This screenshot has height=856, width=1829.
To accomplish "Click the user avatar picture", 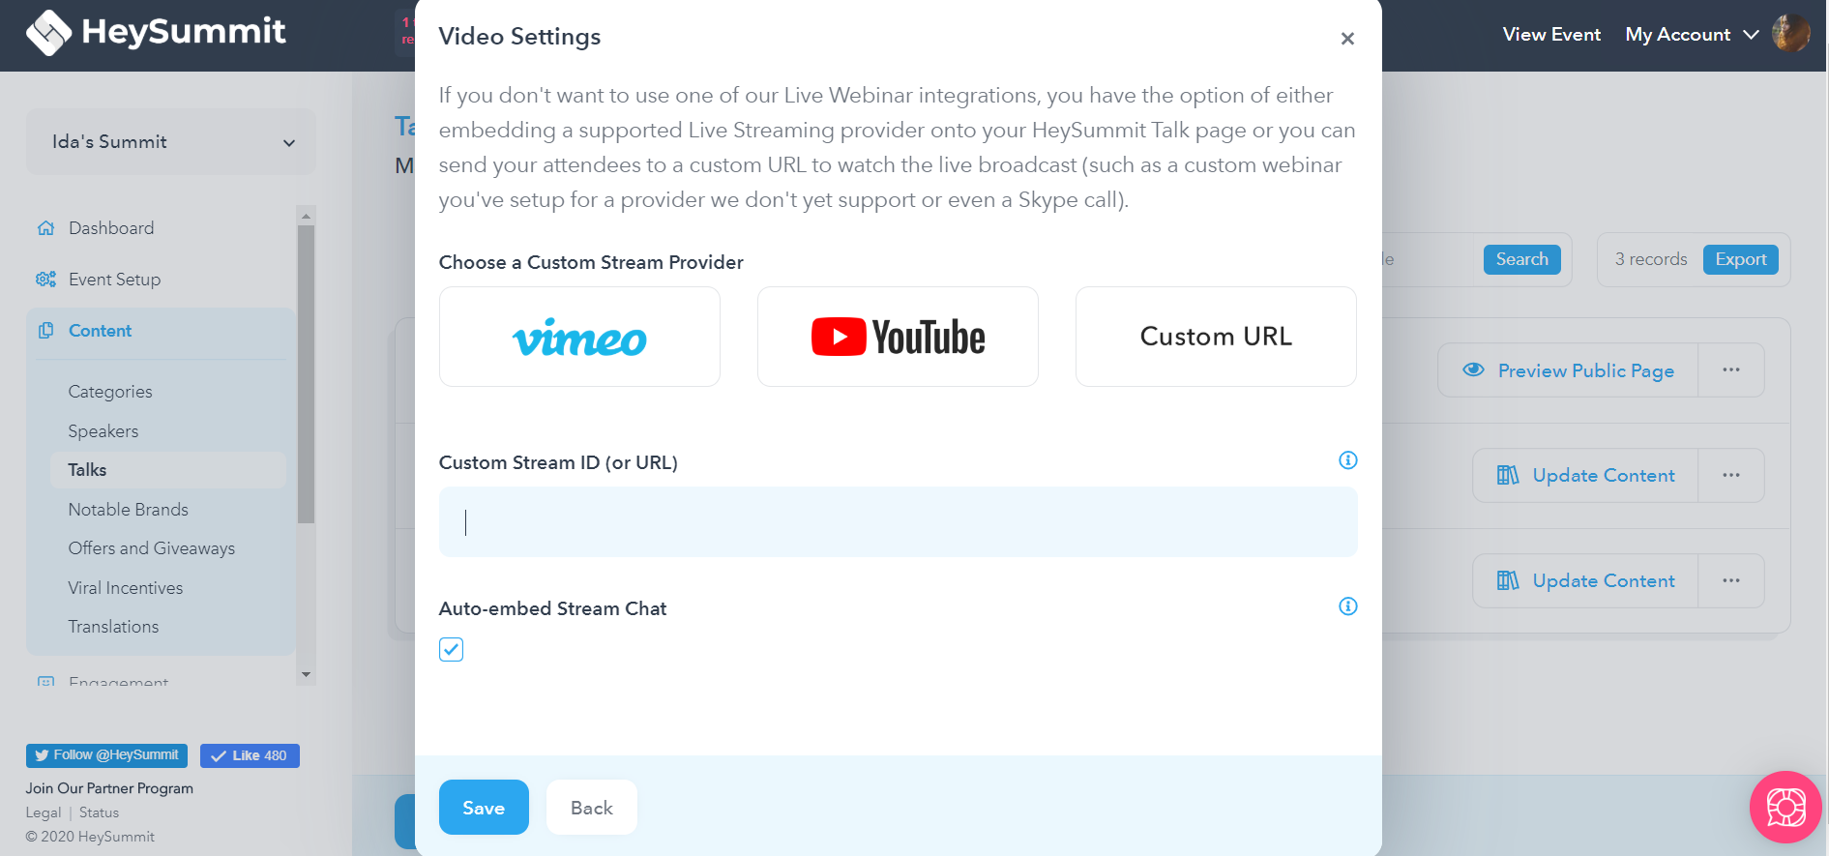I will pos(1790,34).
